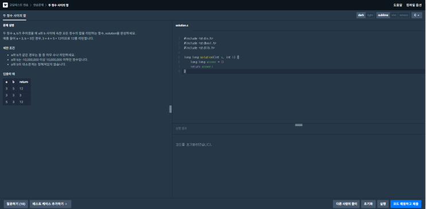This screenshot has height=209, width=426.
Task: Click the 제한 조건 heading
Action: coord(9,48)
